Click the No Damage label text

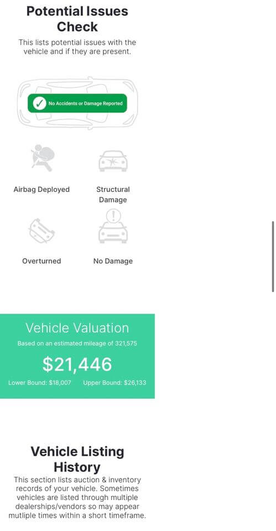pyautogui.click(x=113, y=261)
